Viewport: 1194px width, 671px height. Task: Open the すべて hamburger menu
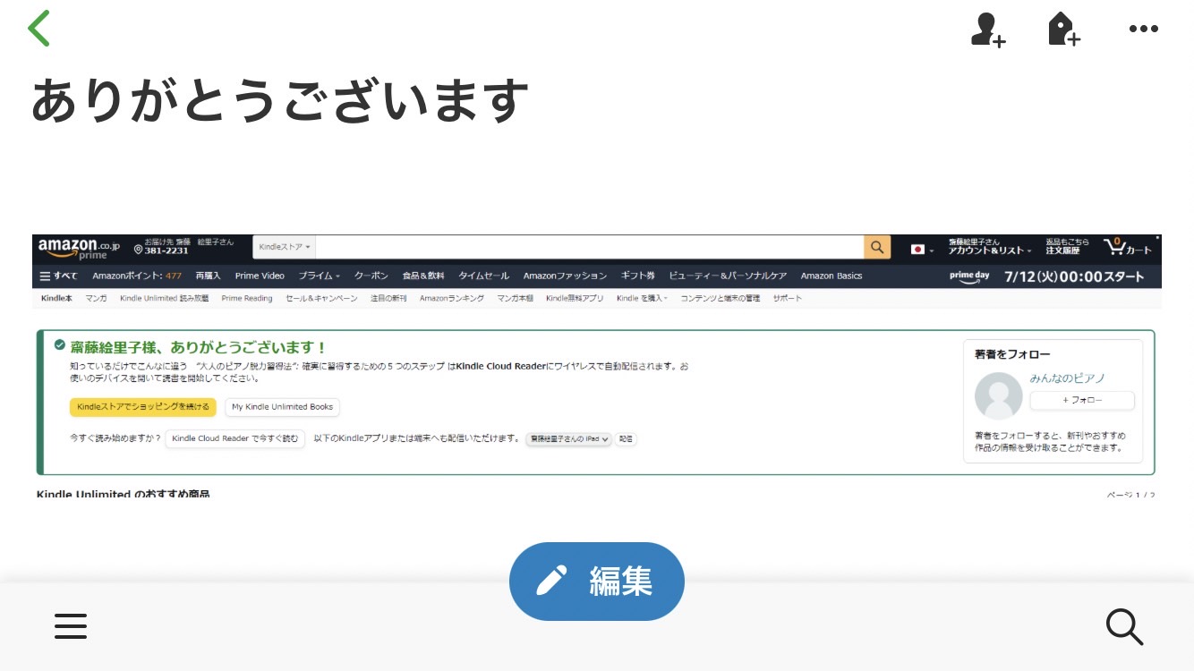pyautogui.click(x=59, y=276)
